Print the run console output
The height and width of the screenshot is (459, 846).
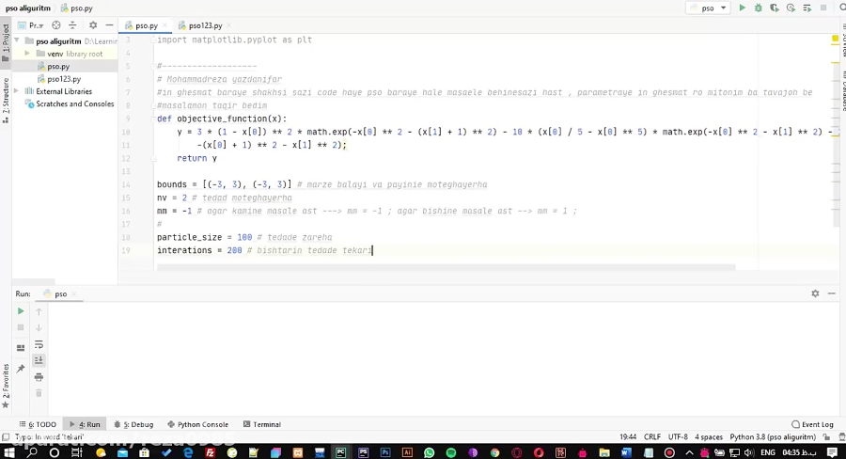point(39,376)
